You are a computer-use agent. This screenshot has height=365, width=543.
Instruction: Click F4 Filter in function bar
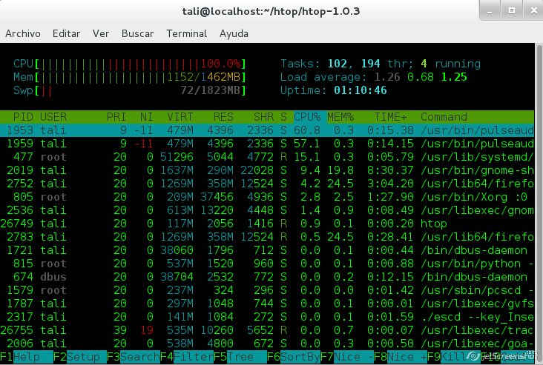(187, 357)
